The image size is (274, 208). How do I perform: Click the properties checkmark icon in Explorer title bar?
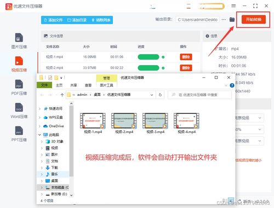50,78
